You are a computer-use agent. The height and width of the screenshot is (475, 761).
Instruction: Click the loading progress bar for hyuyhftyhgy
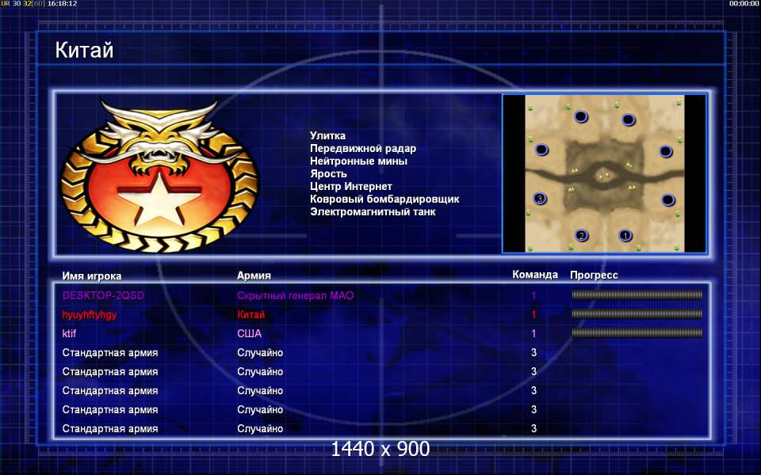click(x=637, y=314)
